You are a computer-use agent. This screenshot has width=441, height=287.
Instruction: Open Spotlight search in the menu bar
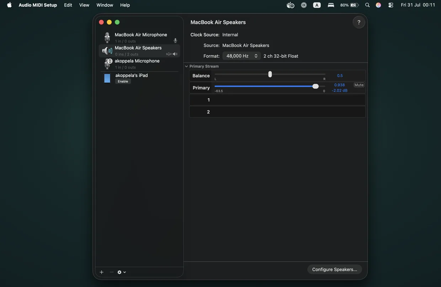coord(367,5)
